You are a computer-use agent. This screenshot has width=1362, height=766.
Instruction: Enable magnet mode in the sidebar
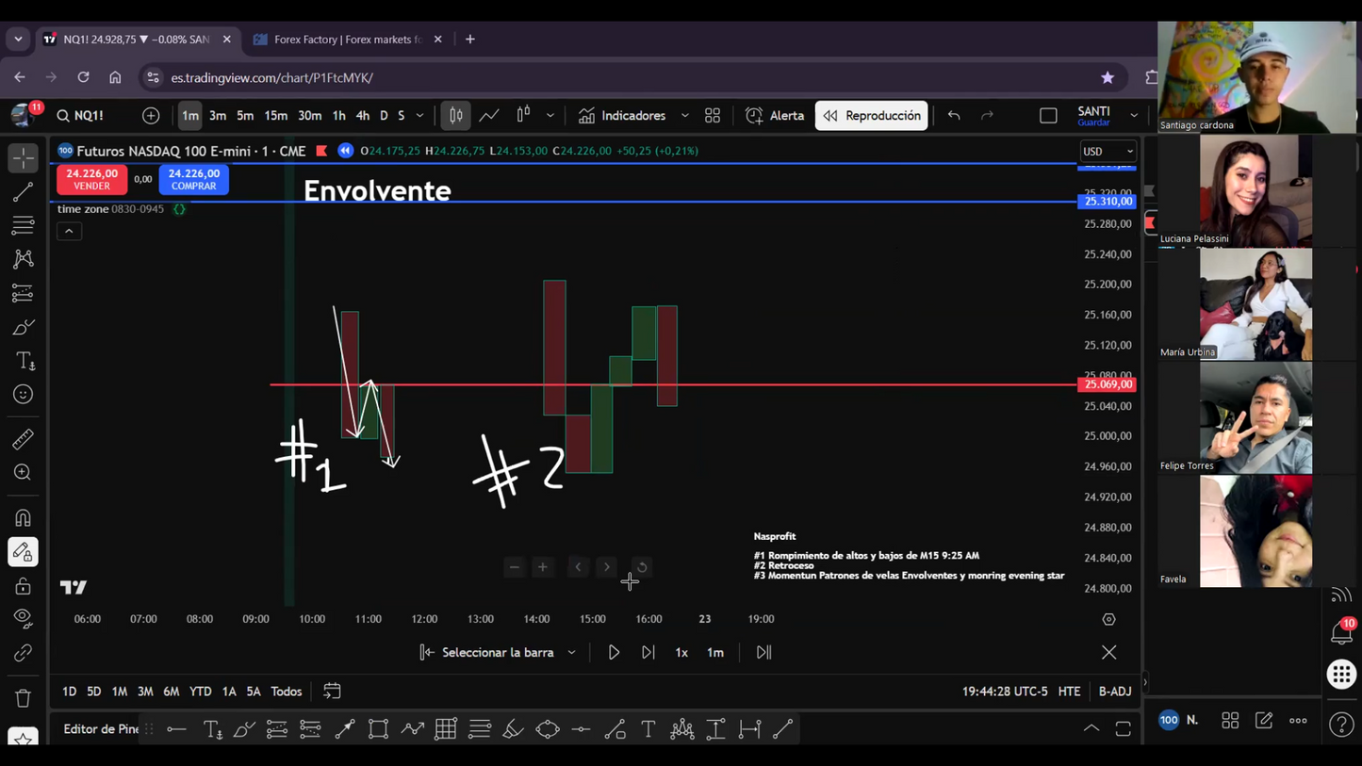(23, 517)
